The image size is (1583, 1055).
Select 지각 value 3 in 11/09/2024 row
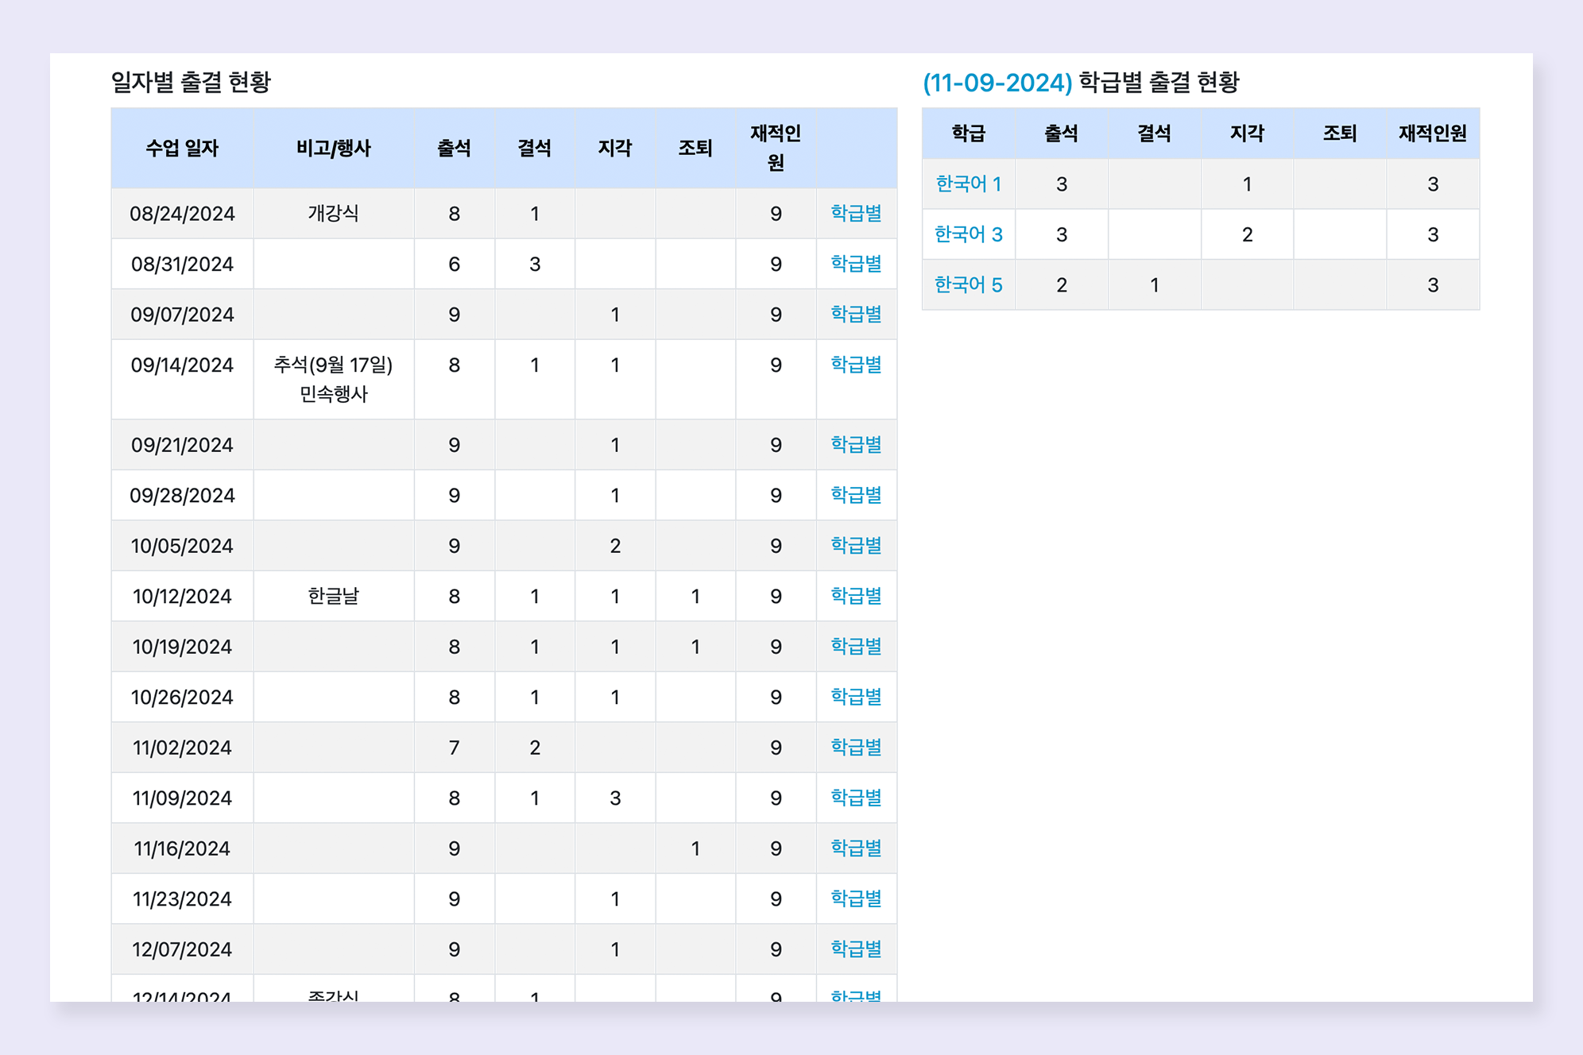pos(615,798)
